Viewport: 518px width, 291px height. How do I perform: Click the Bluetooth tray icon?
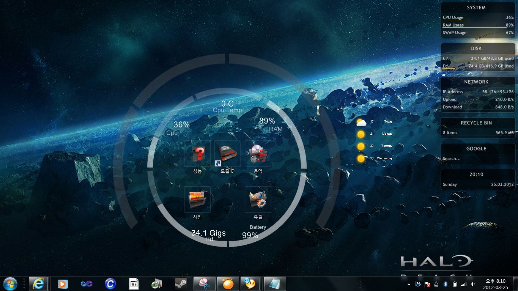tap(446, 284)
